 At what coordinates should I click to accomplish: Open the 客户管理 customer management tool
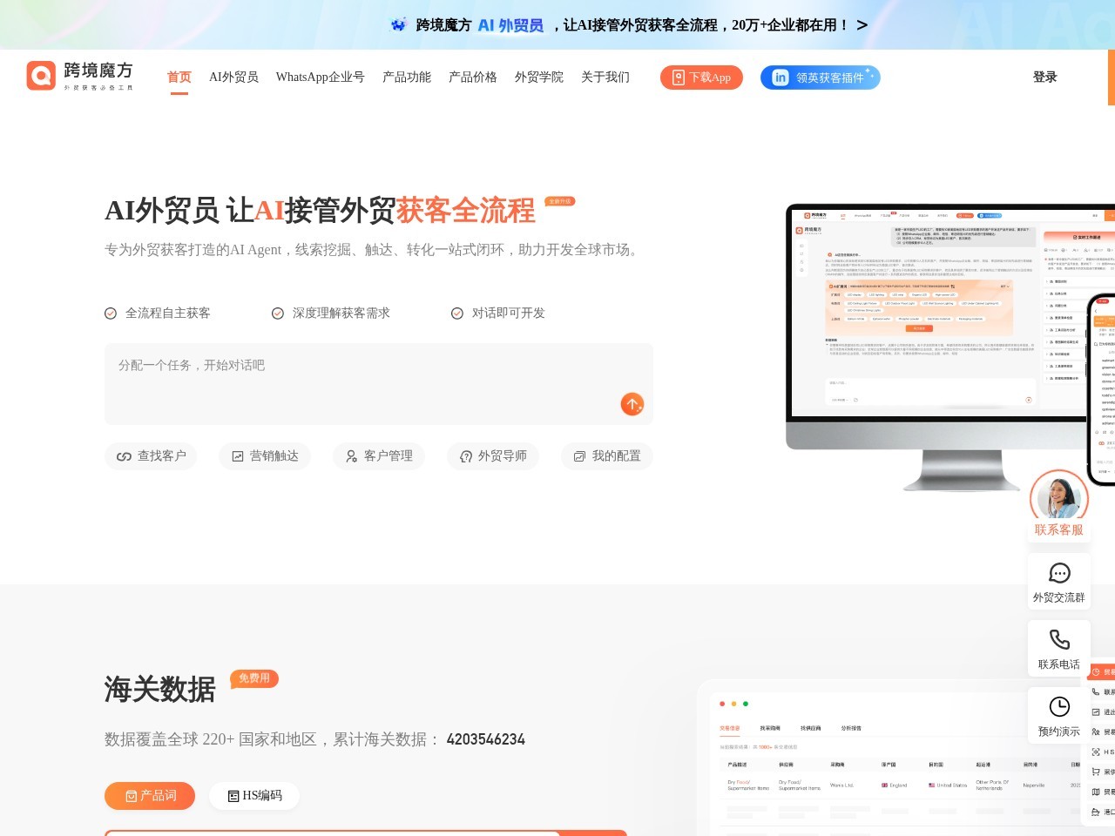[379, 455]
